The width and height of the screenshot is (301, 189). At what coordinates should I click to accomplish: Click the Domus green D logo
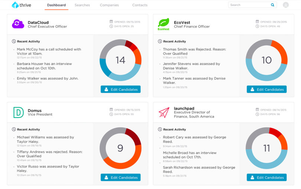point(19,112)
